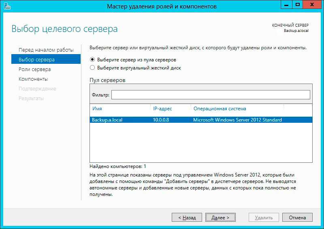Click the '< Назад' button
The width and height of the screenshot is (324, 229).
187,217
